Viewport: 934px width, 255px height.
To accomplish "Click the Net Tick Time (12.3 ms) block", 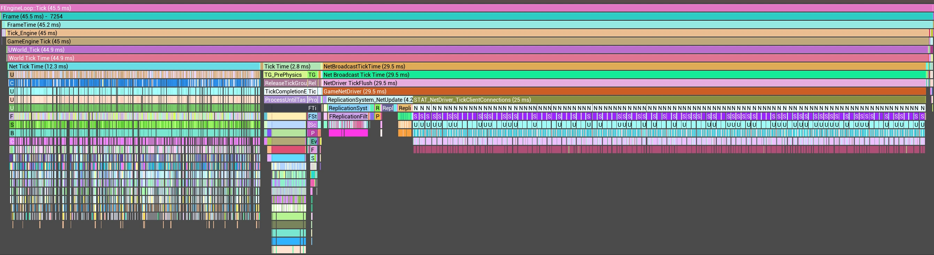I will click(x=133, y=66).
